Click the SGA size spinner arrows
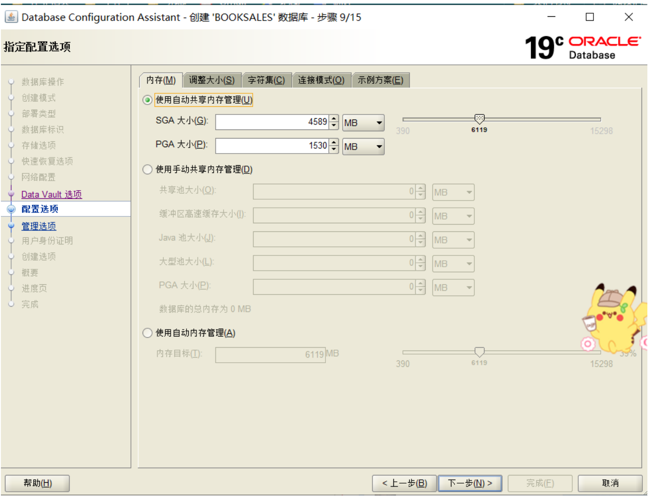Image resolution: width=651 pixels, height=499 pixels. click(334, 122)
